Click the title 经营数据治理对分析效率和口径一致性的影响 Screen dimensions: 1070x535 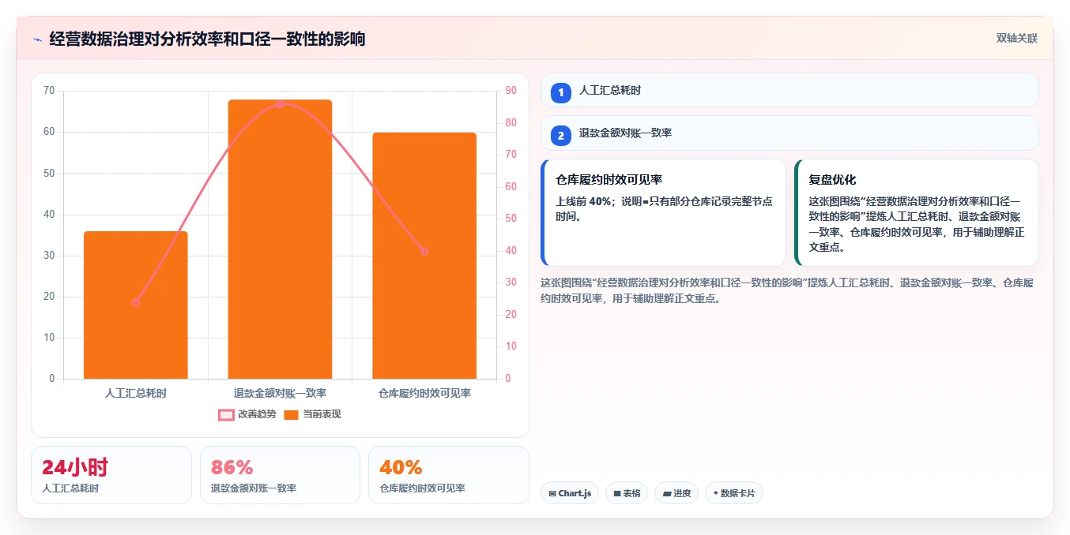point(207,39)
